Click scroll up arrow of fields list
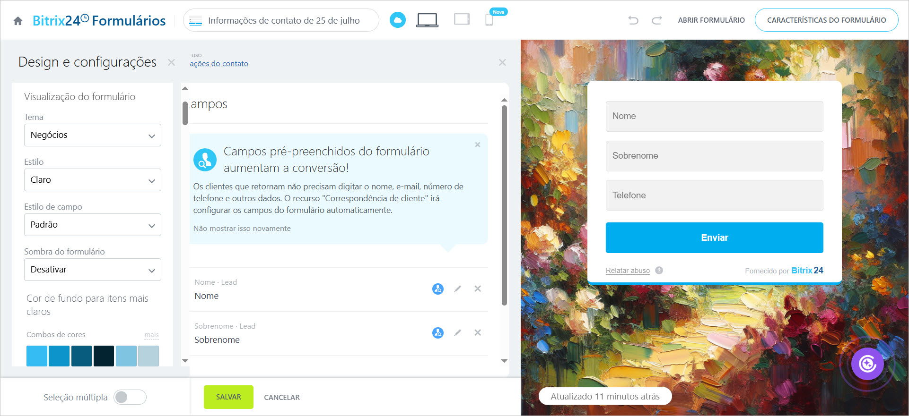909x416 pixels. 504,100
